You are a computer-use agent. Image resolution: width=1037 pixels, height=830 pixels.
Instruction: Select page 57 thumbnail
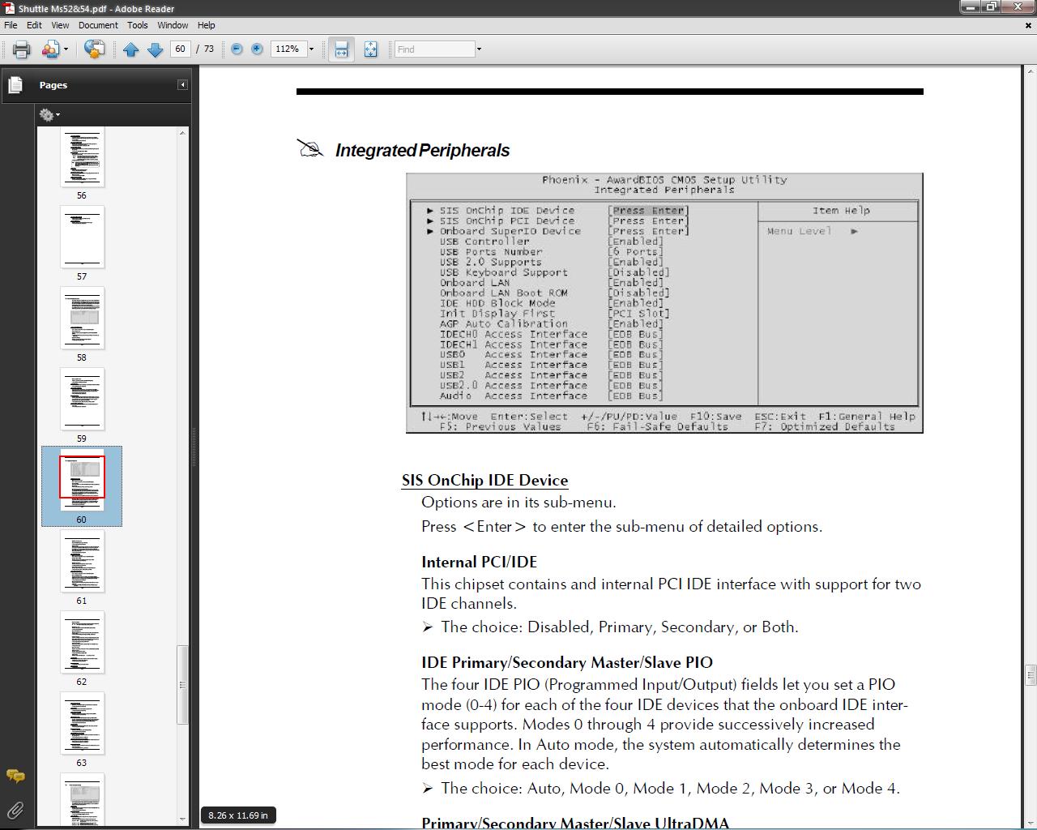(x=82, y=237)
